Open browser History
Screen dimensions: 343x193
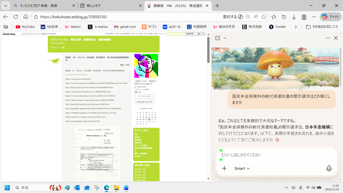(284, 17)
